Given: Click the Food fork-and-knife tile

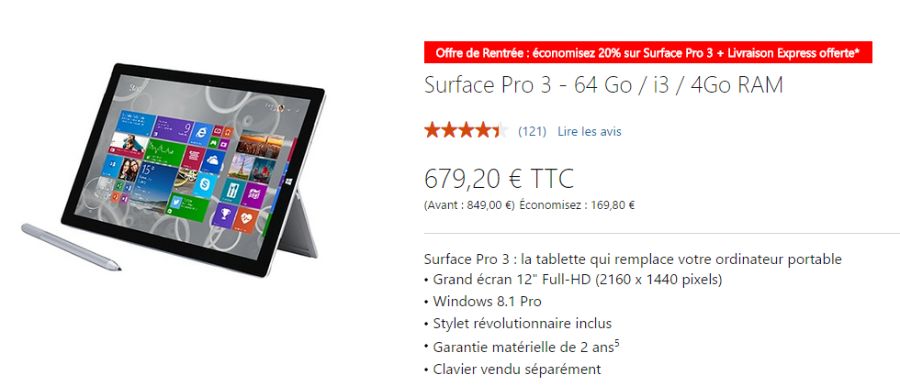Looking at the screenshot, I should click(233, 191).
